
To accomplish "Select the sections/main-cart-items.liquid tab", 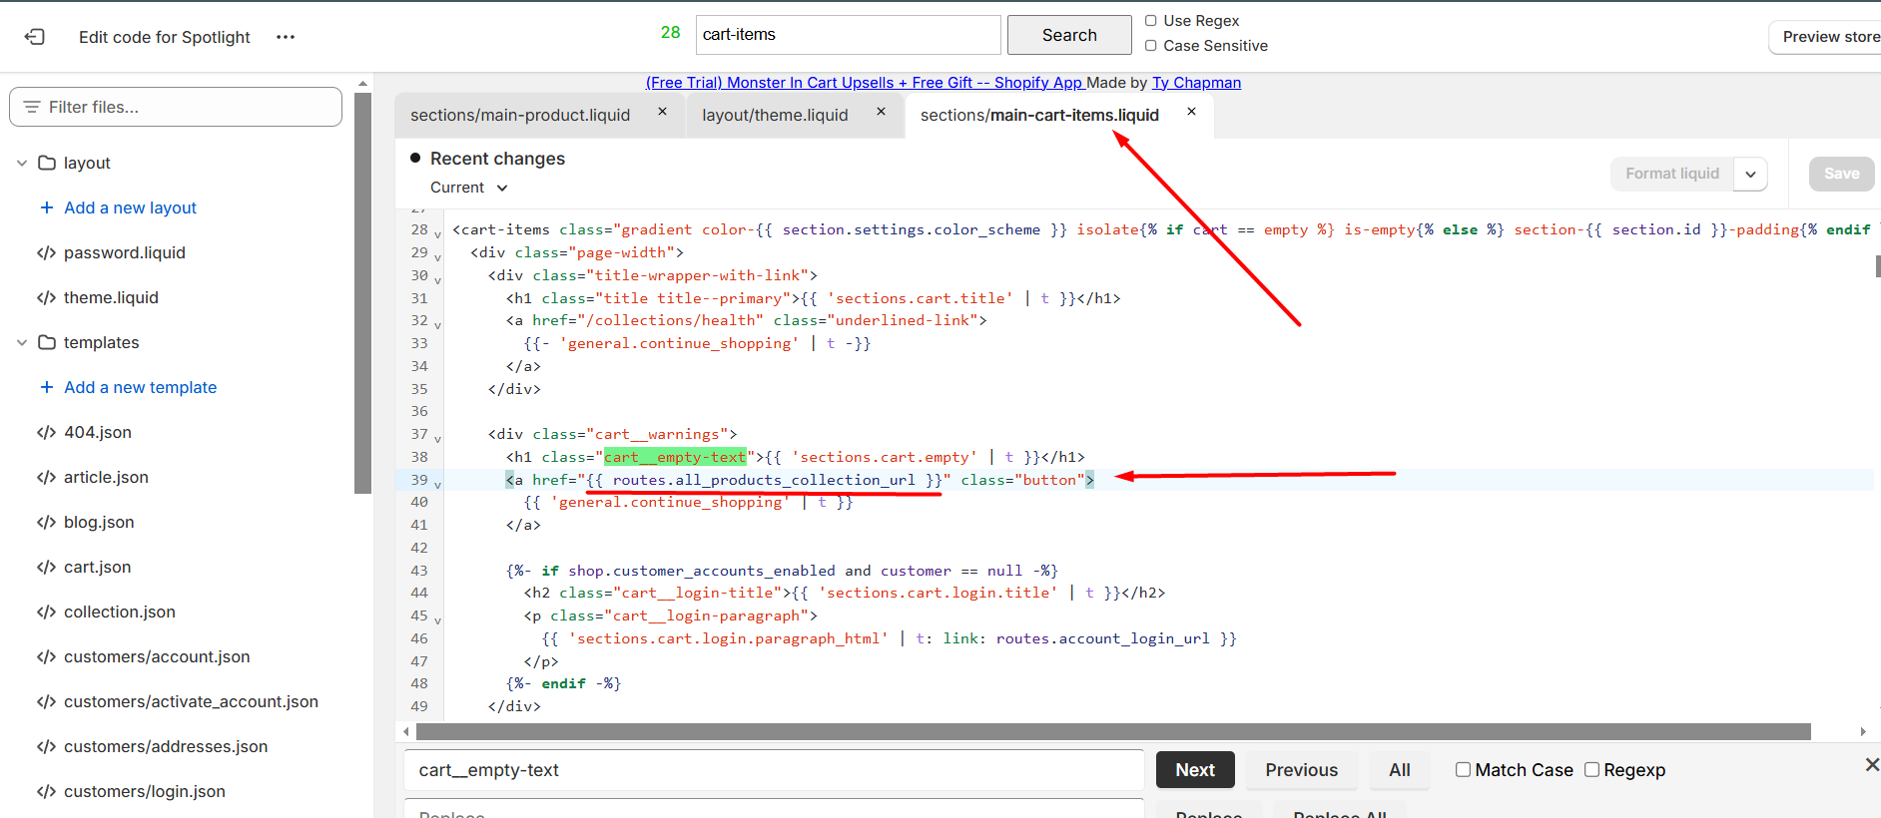I will coord(1039,116).
